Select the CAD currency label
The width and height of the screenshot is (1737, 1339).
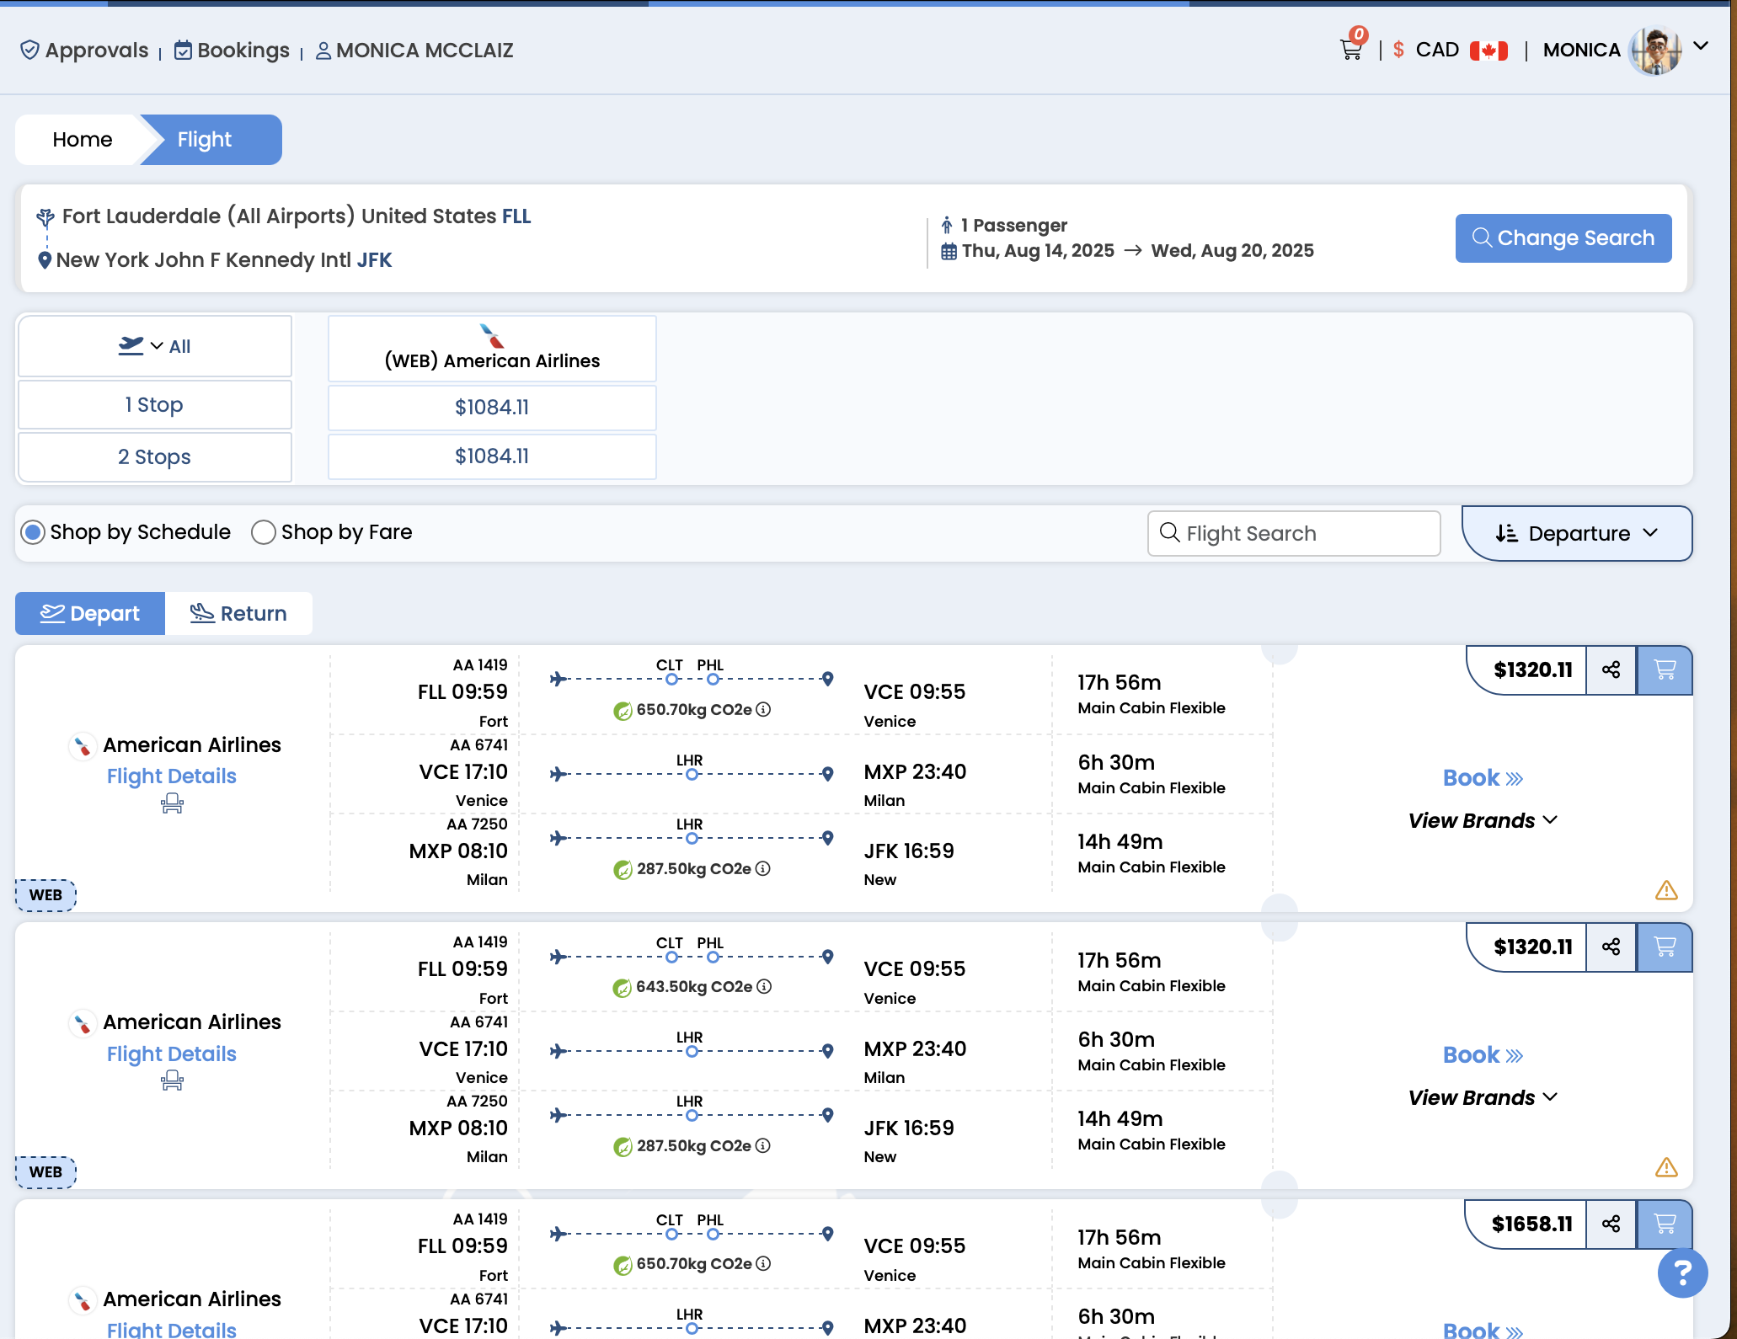(1437, 50)
